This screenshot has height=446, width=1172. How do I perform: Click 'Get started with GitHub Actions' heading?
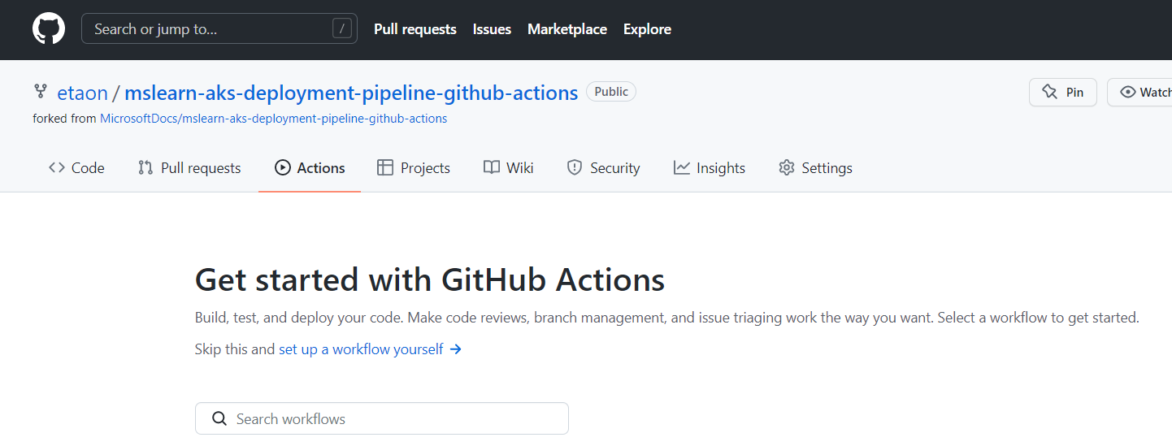430,280
